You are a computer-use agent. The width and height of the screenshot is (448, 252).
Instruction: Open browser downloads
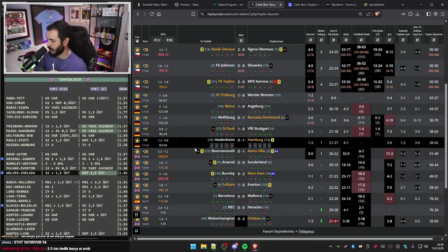point(417,14)
